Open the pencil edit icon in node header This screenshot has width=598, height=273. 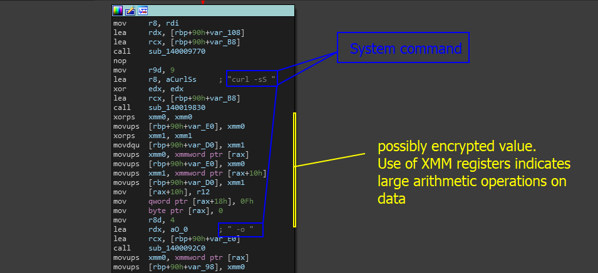click(130, 11)
